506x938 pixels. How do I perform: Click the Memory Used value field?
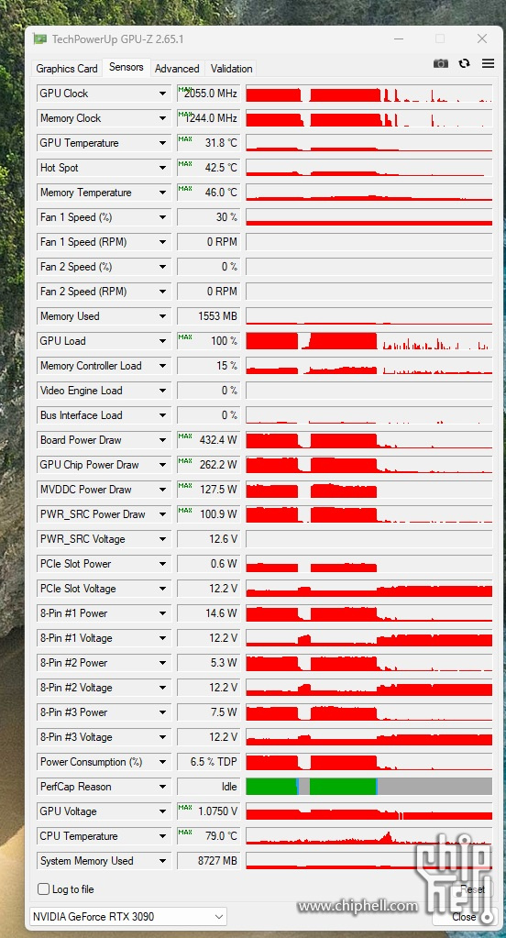[x=209, y=315]
